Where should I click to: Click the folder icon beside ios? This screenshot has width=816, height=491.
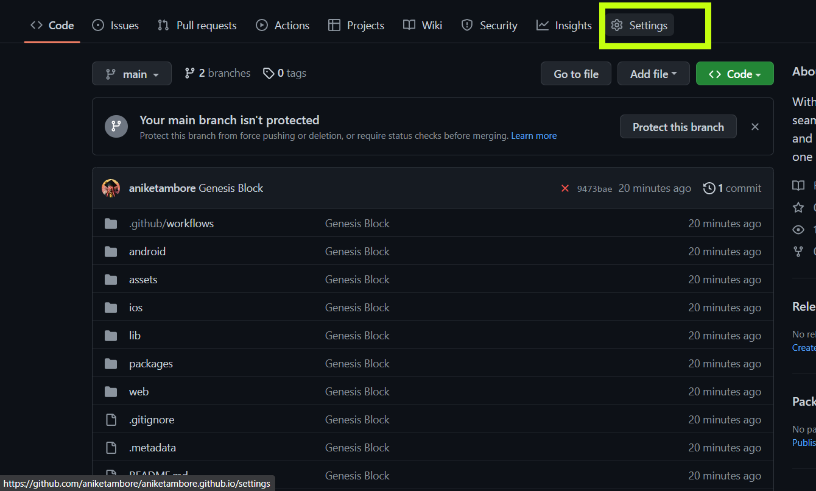click(x=111, y=308)
